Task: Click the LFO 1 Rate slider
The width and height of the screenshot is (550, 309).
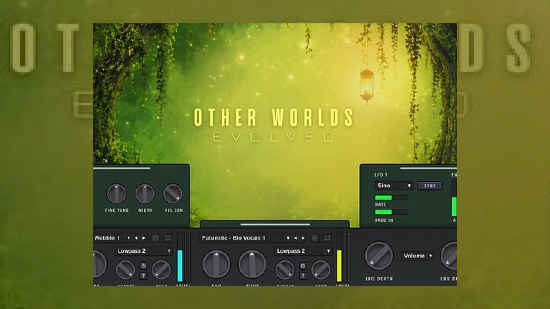Action: [391, 198]
